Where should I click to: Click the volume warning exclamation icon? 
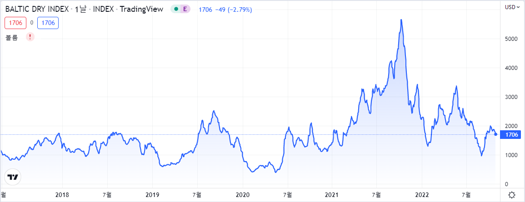pos(30,37)
